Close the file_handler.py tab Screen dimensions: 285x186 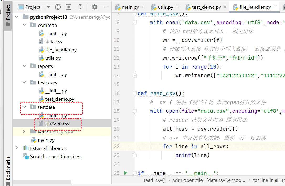(275, 7)
